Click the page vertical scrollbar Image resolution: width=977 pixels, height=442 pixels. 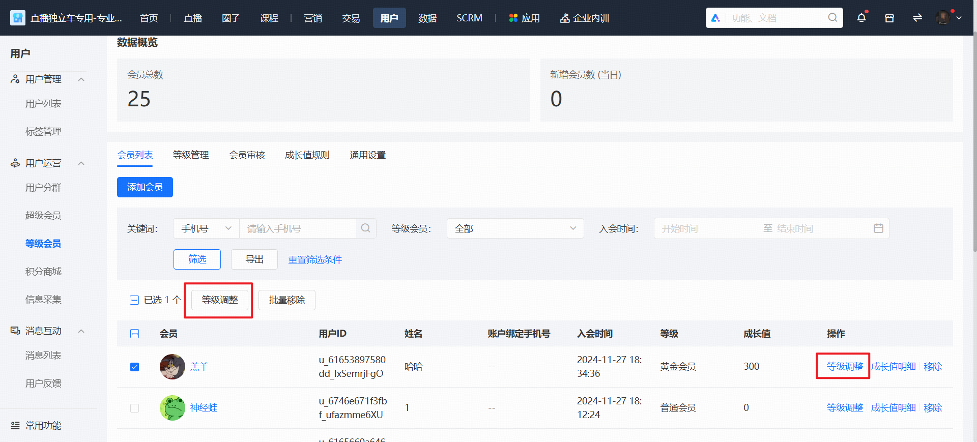tap(974, 142)
